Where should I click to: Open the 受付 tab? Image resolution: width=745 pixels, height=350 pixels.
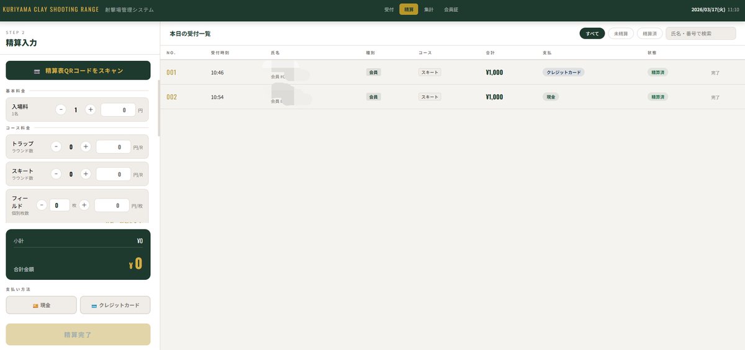coord(389,9)
